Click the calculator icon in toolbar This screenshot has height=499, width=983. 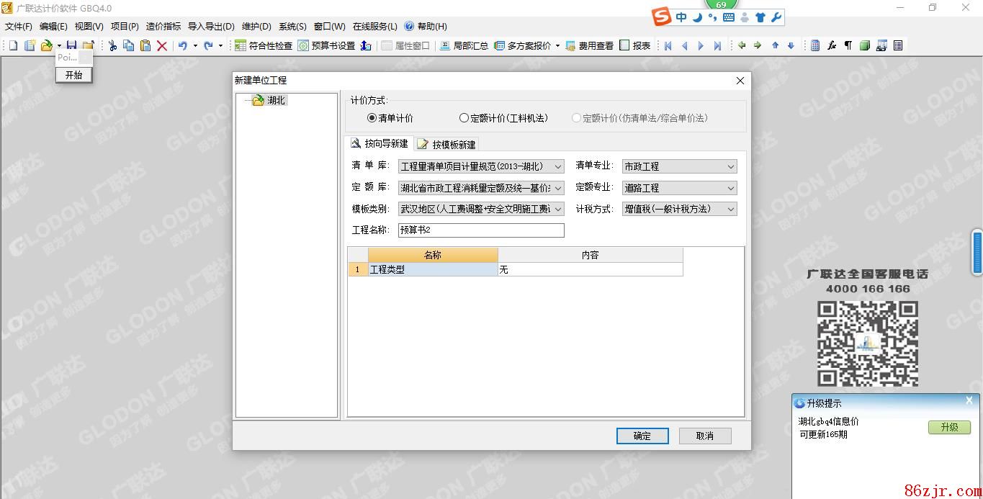pyautogui.click(x=815, y=45)
